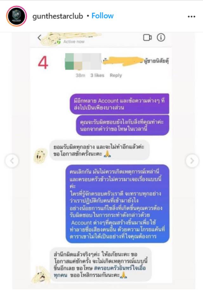This screenshot has height=290, width=203.
Task: Open the chat info circle icon
Action: tap(161, 38)
